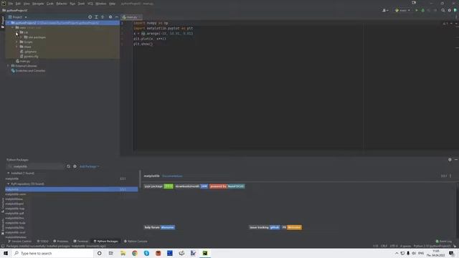Open the Run menu
Image resolution: width=459 pixels, height=258 pixels.
72,4
